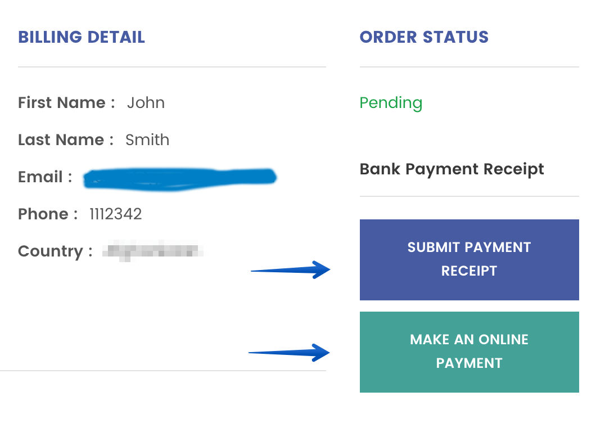Select the surname value Smith
The width and height of the screenshot is (605, 423).
[148, 139]
